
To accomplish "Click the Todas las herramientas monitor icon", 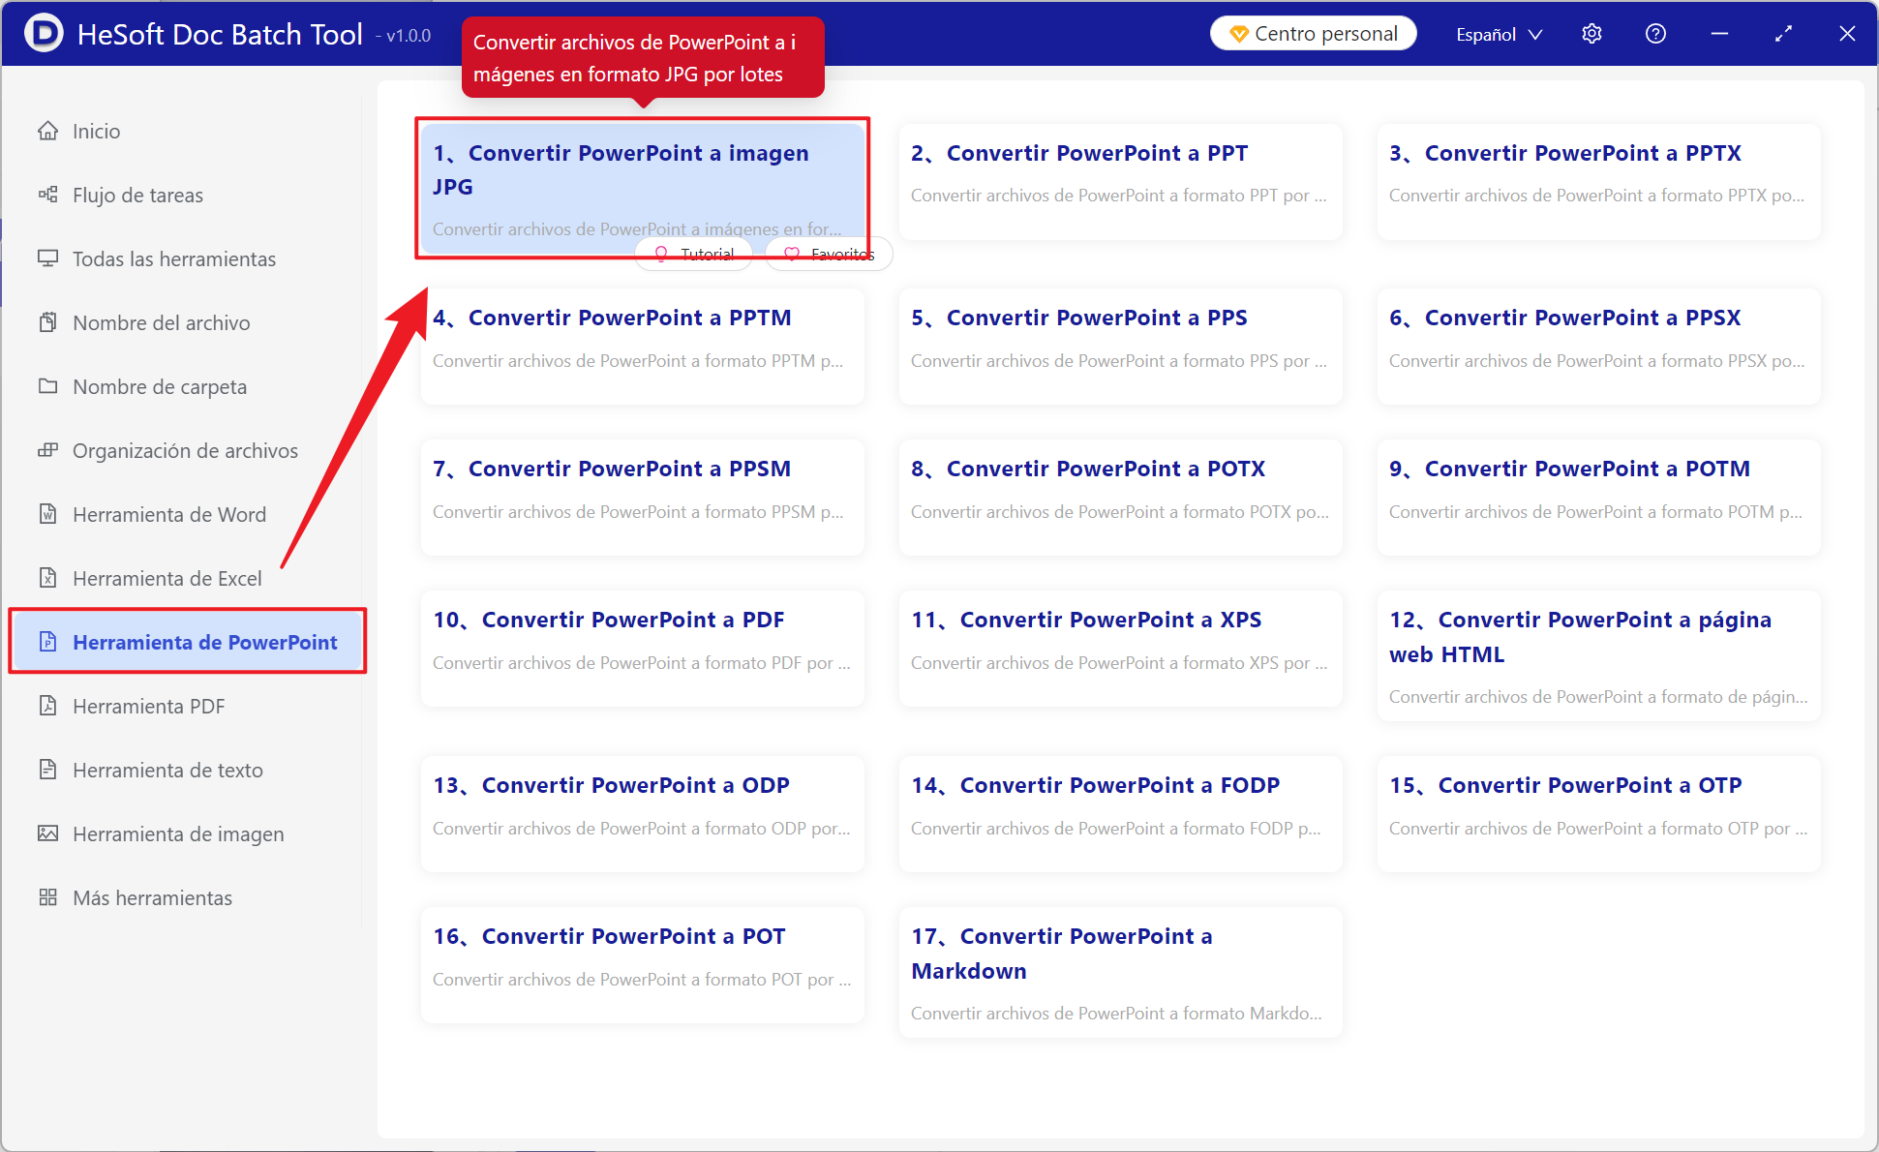I will 47,258.
